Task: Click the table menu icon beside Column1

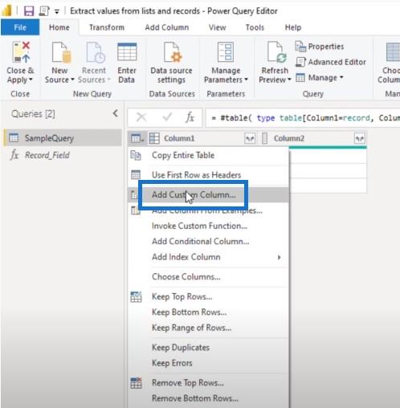Action: [x=137, y=138]
